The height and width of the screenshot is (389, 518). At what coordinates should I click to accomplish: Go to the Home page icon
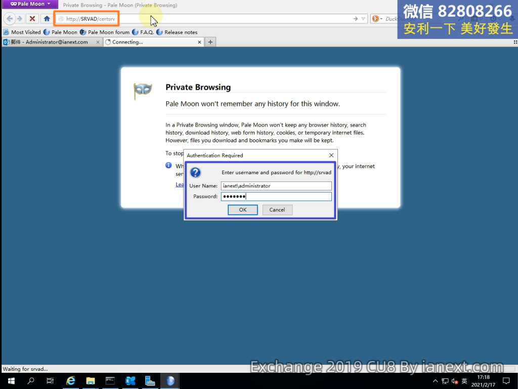[47, 19]
